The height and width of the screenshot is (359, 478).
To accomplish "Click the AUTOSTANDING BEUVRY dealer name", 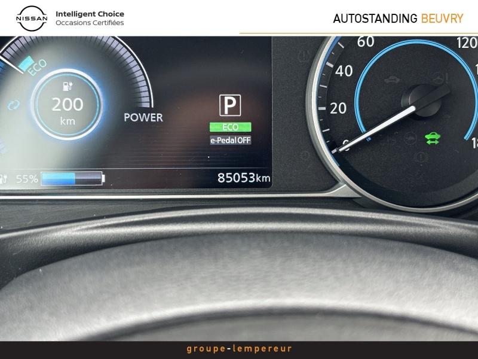I will tap(398, 19).
